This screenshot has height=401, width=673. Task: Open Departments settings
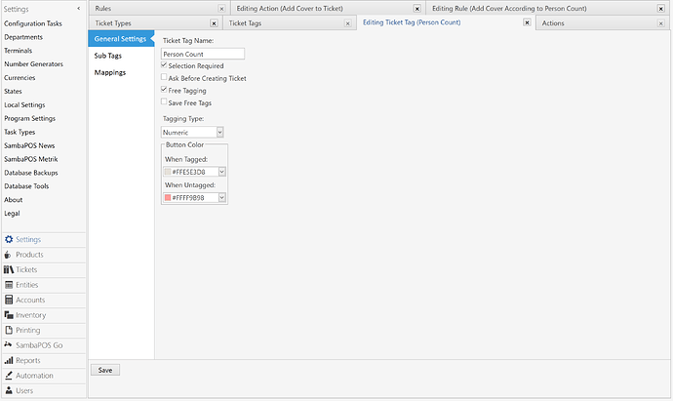pyautogui.click(x=23, y=37)
